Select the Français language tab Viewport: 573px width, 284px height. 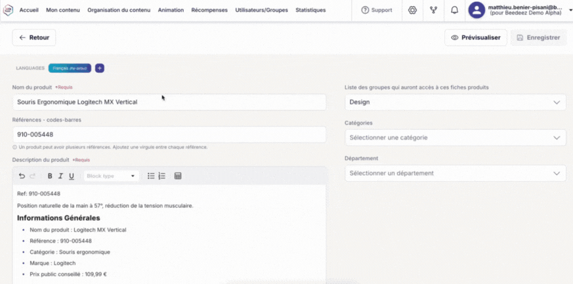[x=70, y=68]
